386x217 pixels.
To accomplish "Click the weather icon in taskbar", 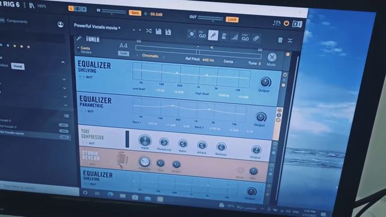I will [221, 205].
